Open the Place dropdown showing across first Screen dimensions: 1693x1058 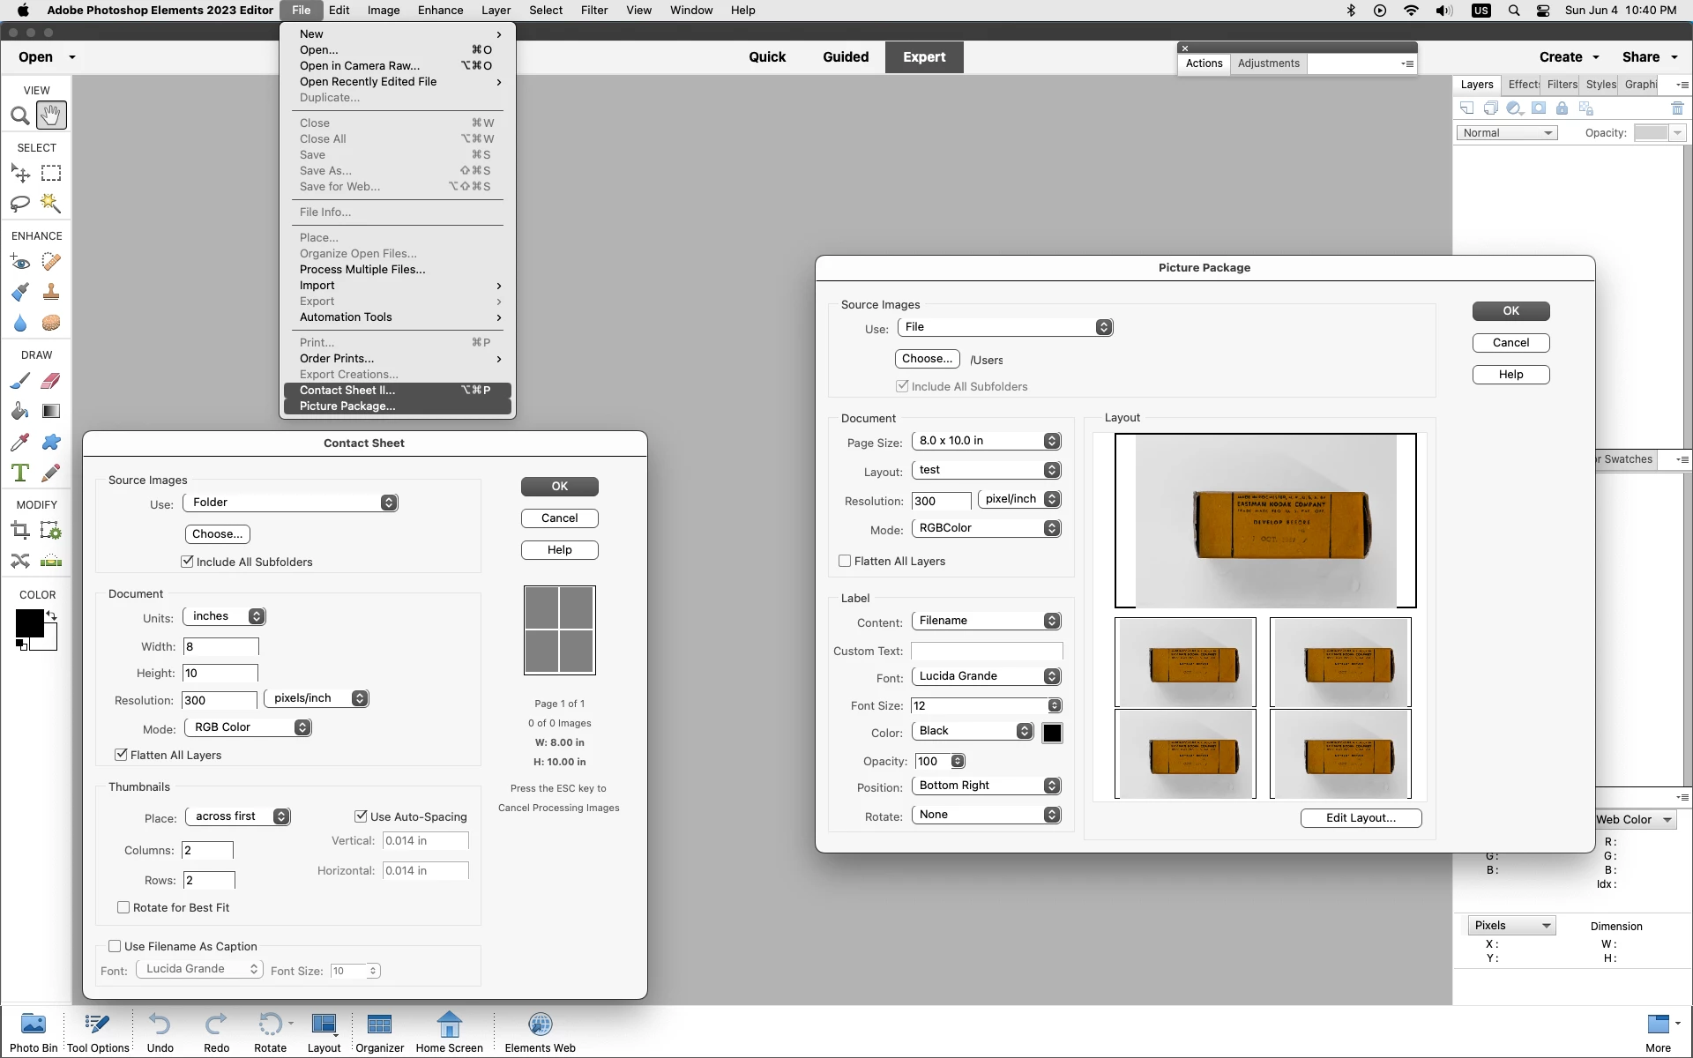[x=238, y=816]
